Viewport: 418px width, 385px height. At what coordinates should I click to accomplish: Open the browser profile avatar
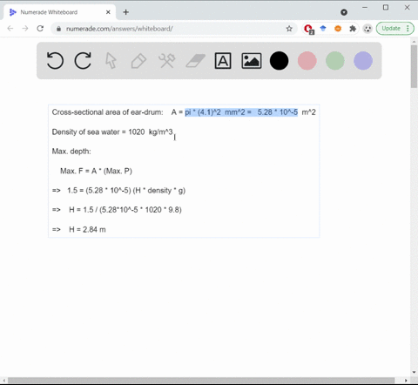click(x=367, y=29)
